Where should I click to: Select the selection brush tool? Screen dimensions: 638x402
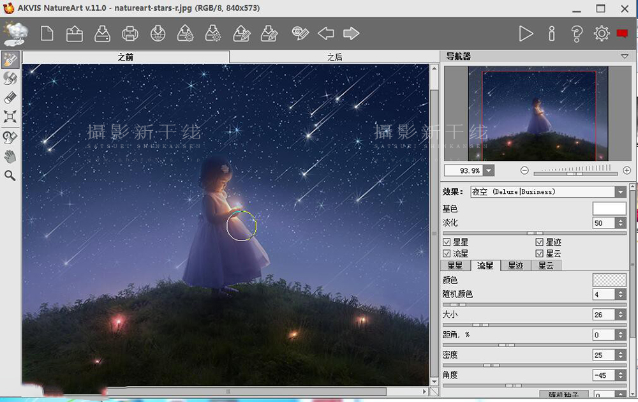click(10, 60)
